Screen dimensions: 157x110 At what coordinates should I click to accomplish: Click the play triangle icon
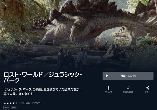click(x=107, y=76)
